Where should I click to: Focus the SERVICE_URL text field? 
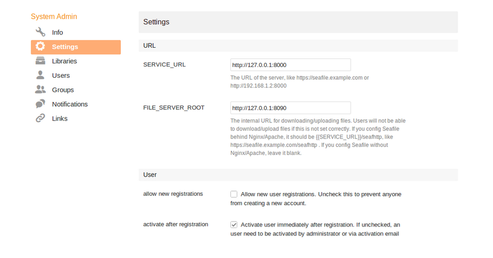290,65
